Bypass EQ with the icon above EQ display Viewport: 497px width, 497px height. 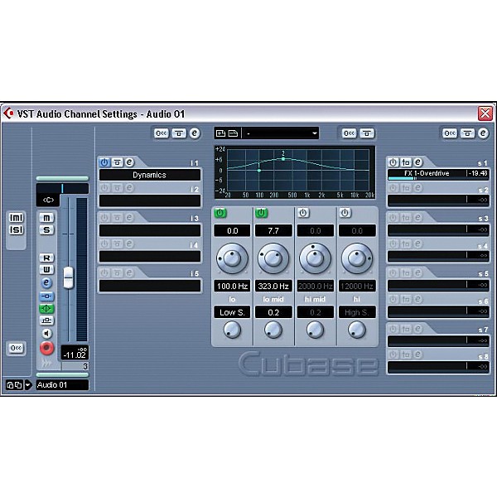coord(367,133)
